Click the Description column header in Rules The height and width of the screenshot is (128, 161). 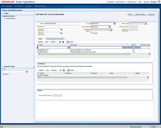click(x=98, y=45)
